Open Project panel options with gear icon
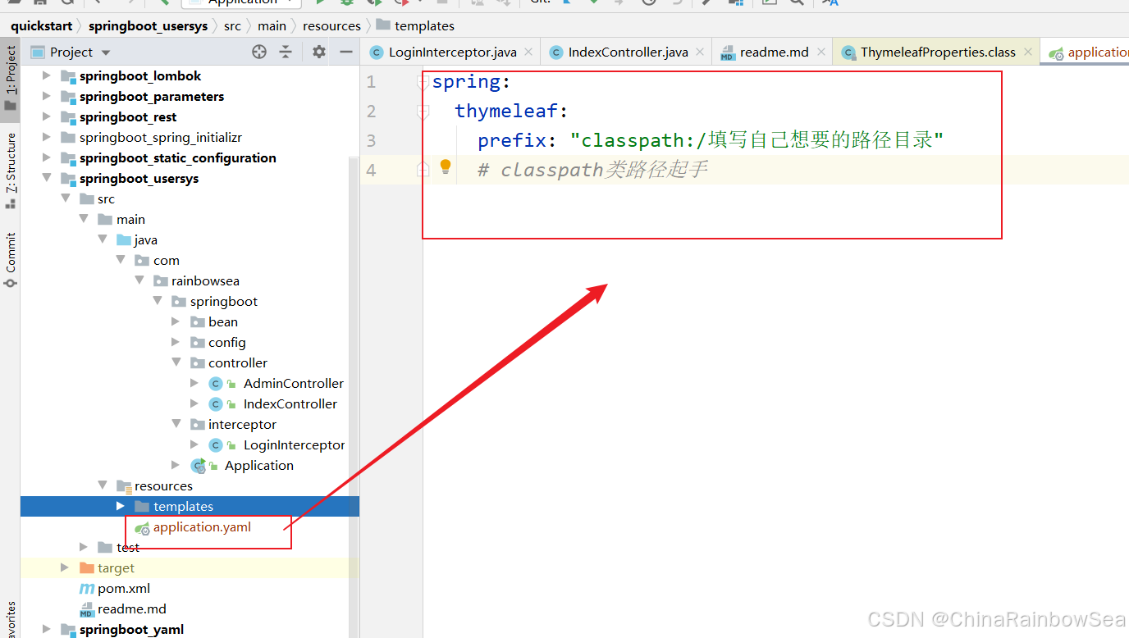The width and height of the screenshot is (1129, 638). coord(318,52)
